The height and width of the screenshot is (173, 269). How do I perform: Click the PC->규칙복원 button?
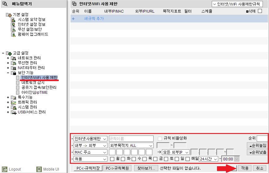click(117, 168)
